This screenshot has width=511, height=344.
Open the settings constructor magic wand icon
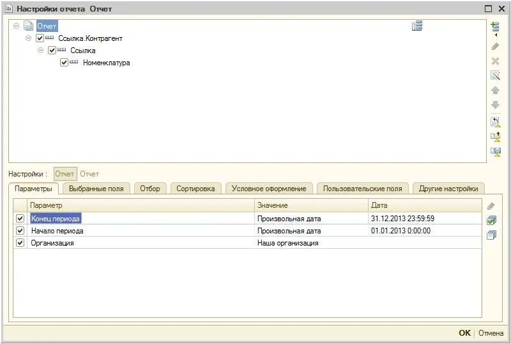(x=495, y=75)
